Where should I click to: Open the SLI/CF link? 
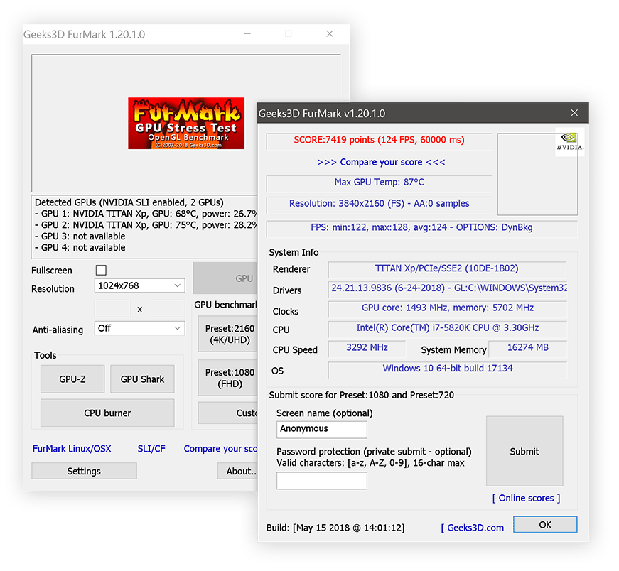151,448
